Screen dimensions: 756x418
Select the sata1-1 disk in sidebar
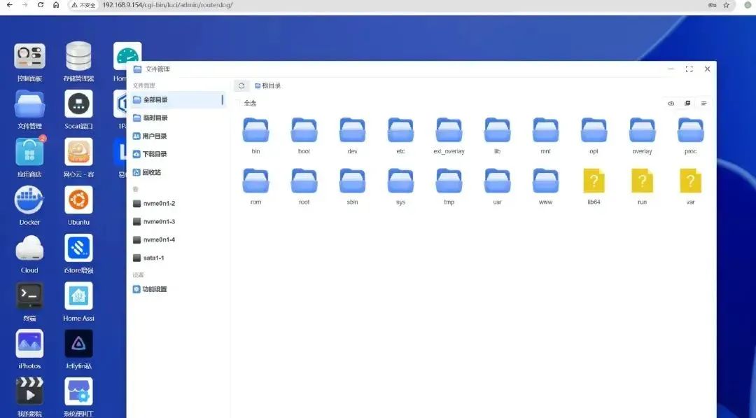(177, 258)
